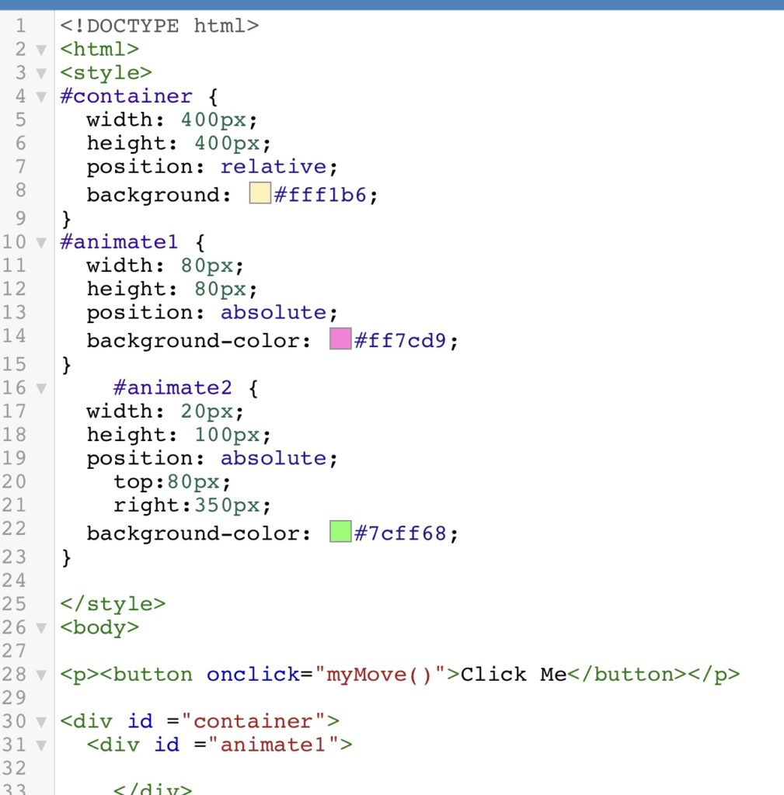Collapse the animate1 div fold on line 31
This screenshot has height=795, width=784.
[x=41, y=745]
